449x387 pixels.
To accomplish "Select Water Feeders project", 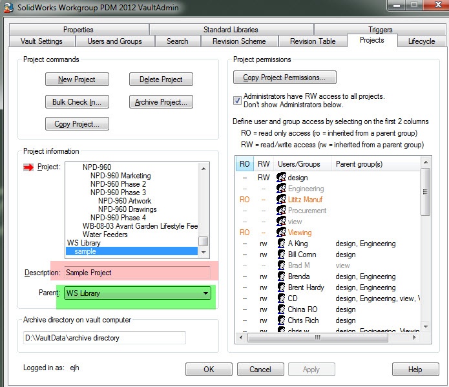I will point(105,235).
